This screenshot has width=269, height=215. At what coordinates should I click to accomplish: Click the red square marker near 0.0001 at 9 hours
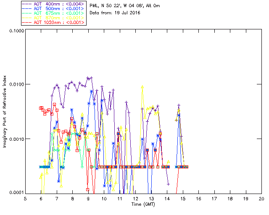pos(88,190)
